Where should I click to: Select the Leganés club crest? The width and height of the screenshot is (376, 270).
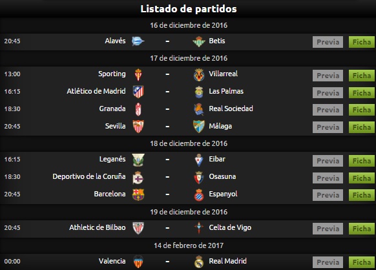138,160
